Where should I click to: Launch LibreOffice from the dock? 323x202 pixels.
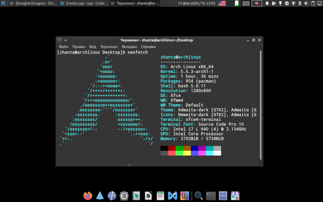coord(148,196)
